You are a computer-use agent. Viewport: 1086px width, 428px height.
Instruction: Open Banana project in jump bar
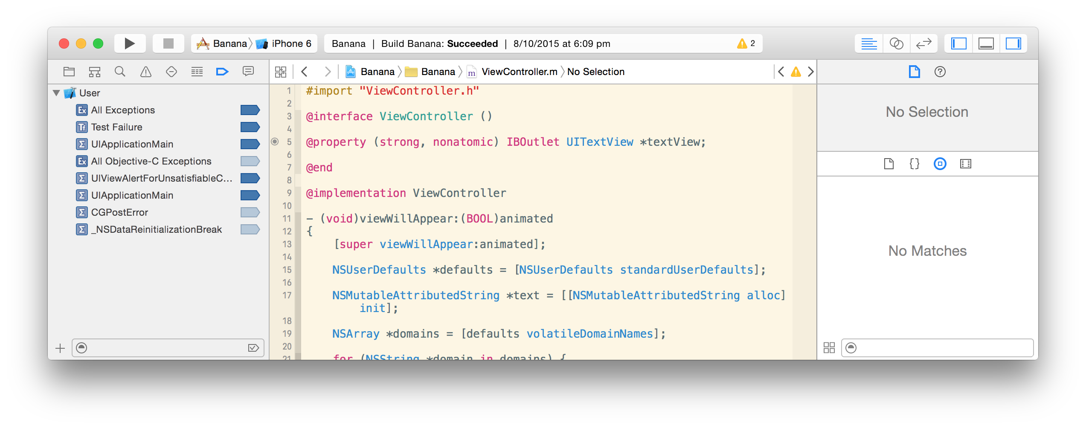click(x=370, y=72)
